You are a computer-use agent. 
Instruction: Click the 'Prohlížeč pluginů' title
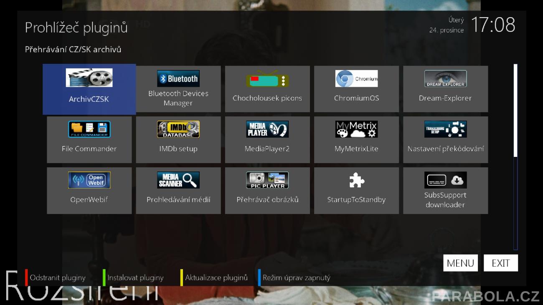[x=76, y=28]
